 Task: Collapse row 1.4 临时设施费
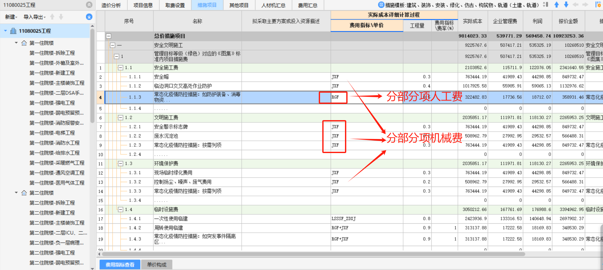click(x=121, y=210)
